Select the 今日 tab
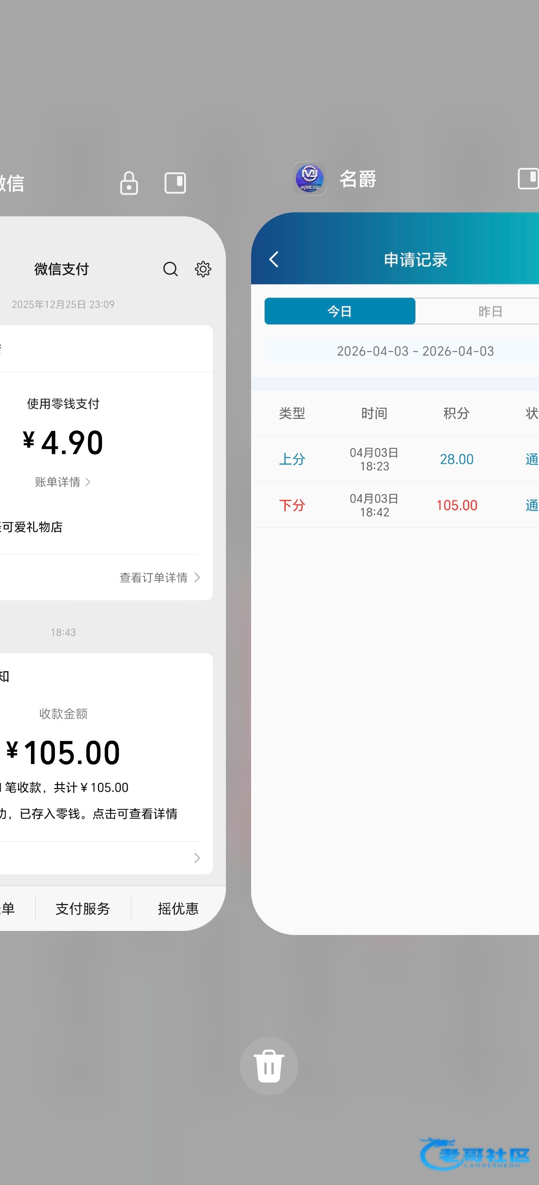Screen dimensions: 539x1185 340,312
